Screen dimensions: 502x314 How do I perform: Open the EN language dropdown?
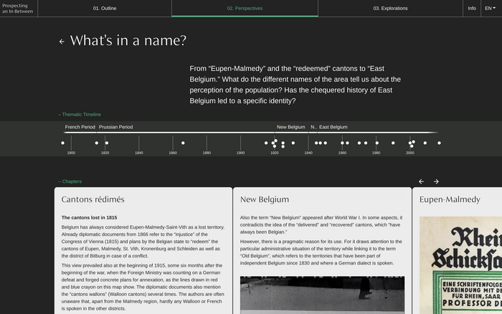tap(490, 9)
